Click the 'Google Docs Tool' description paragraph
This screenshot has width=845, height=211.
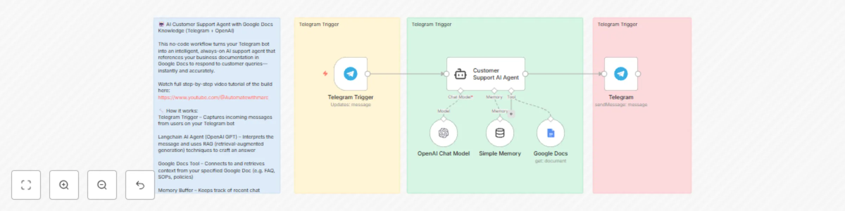tap(216, 170)
